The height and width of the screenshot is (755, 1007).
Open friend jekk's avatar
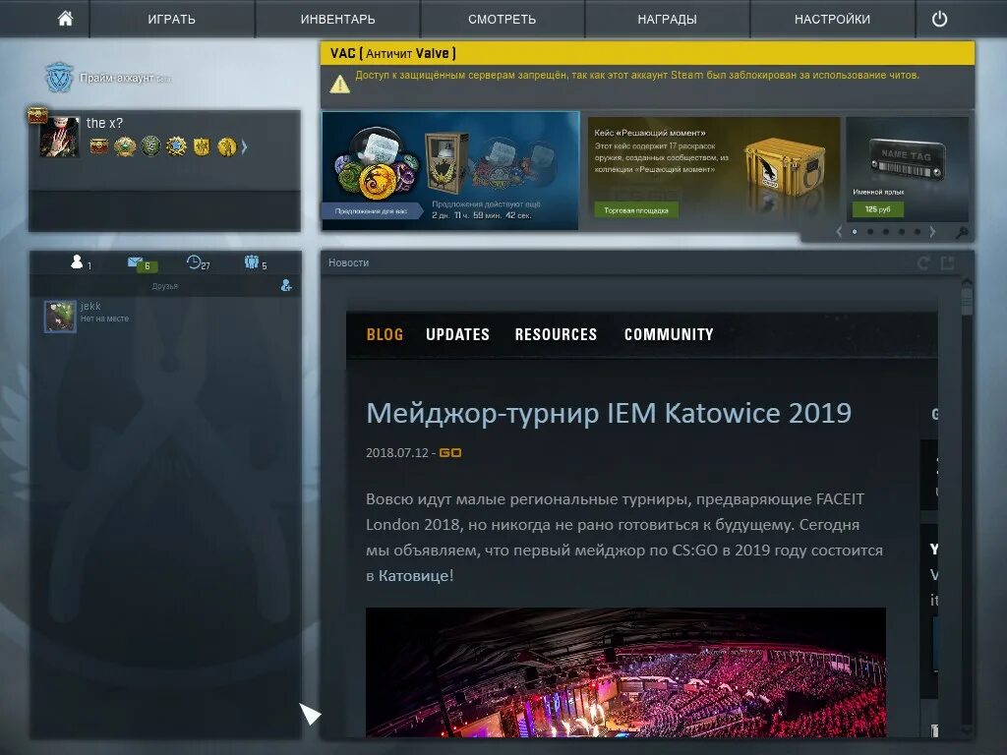60,317
